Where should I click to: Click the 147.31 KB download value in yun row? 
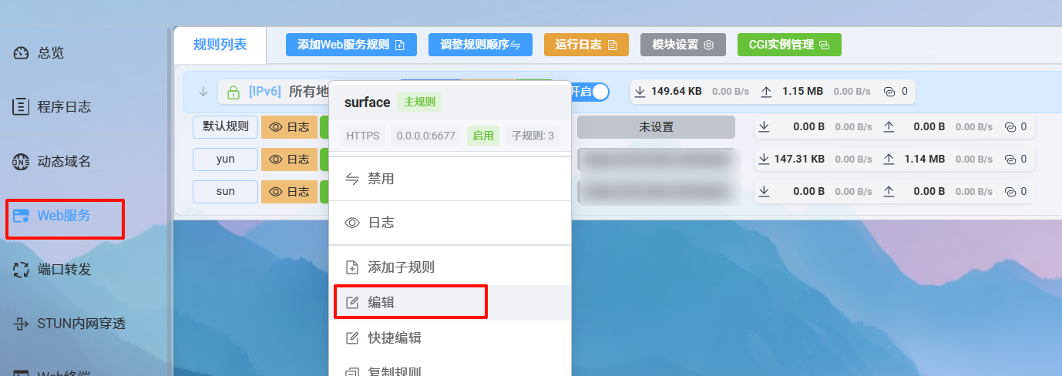pyautogui.click(x=799, y=159)
